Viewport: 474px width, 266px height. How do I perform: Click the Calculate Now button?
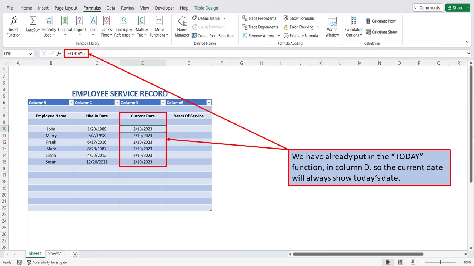[x=381, y=21]
